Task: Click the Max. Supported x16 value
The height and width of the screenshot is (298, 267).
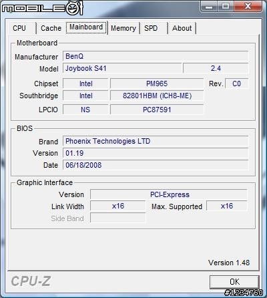Action: click(227, 206)
